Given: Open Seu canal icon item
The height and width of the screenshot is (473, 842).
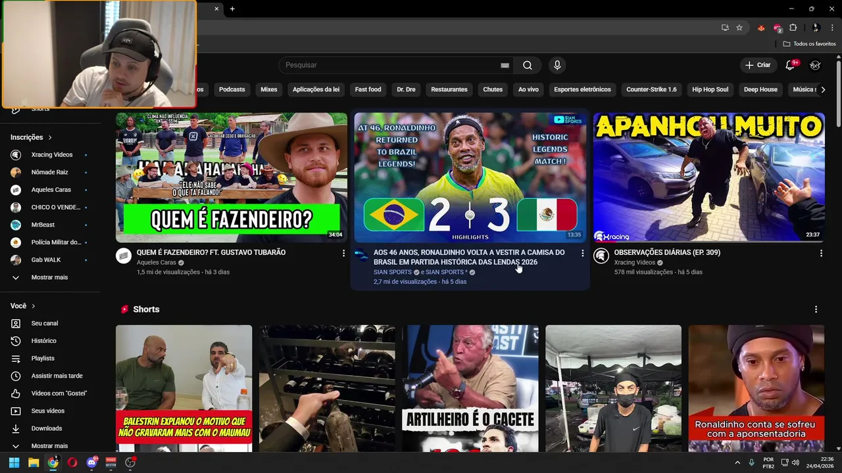Looking at the screenshot, I should [16, 323].
